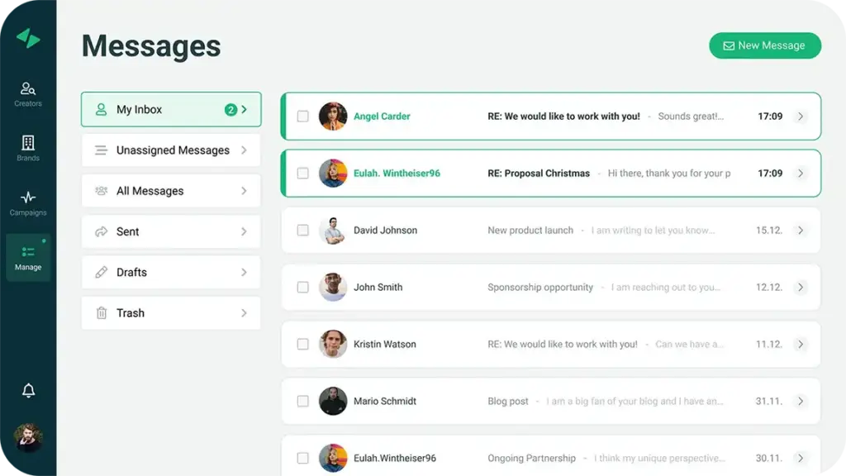Viewport: 846px width, 476px height.
Task: Click the Trash bin icon
Action: (102, 313)
